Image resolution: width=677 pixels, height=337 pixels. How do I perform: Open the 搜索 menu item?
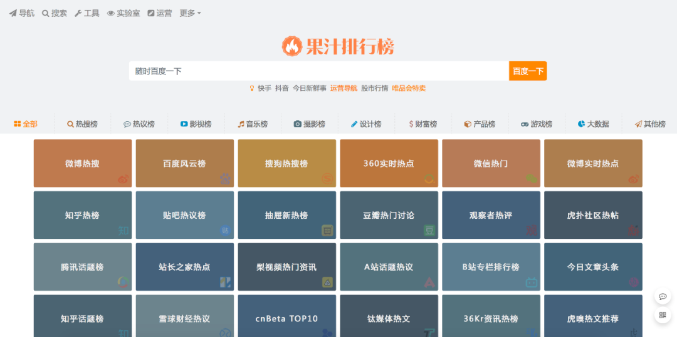[x=55, y=13]
